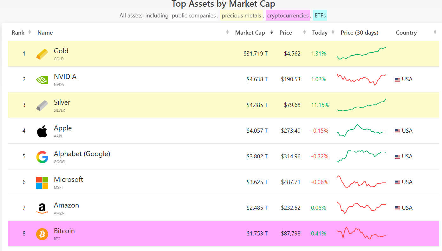Image resolution: width=442 pixels, height=251 pixels.
Task: Click the Google G logo
Action: [42, 156]
